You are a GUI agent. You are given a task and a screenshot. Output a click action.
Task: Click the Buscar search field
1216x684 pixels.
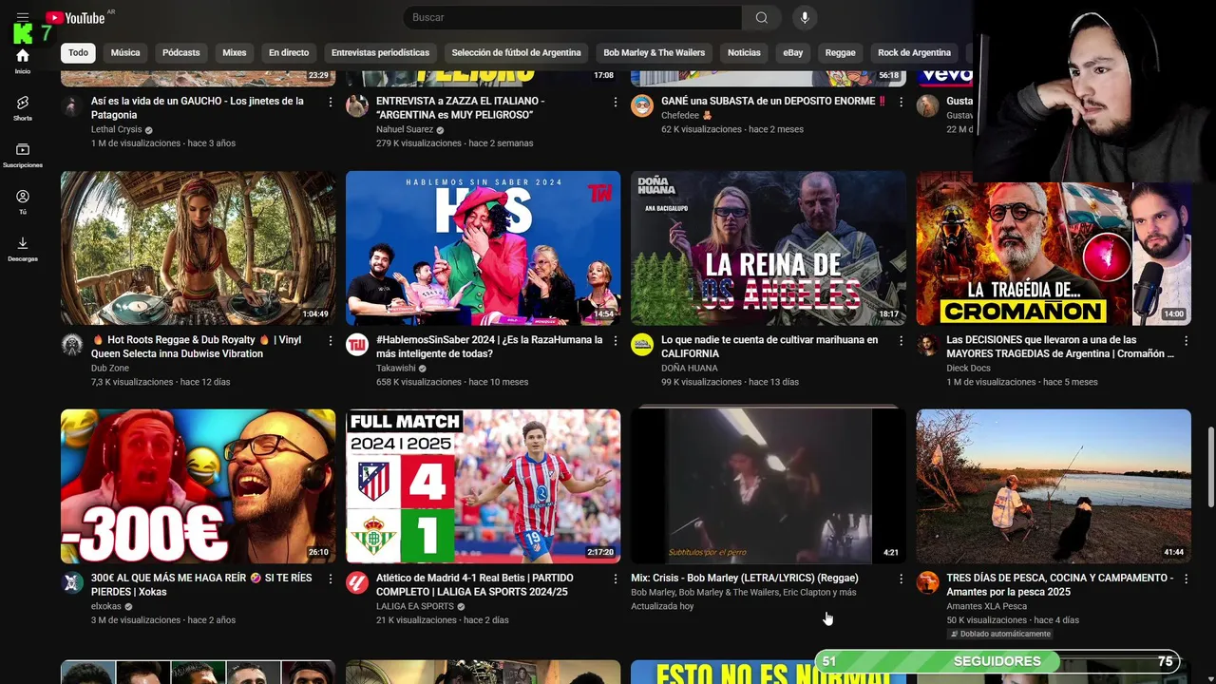point(572,17)
